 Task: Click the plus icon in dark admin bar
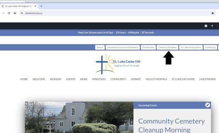coord(212,26)
